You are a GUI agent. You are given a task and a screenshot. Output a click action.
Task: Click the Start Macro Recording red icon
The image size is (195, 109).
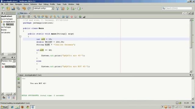tap(72, 17)
